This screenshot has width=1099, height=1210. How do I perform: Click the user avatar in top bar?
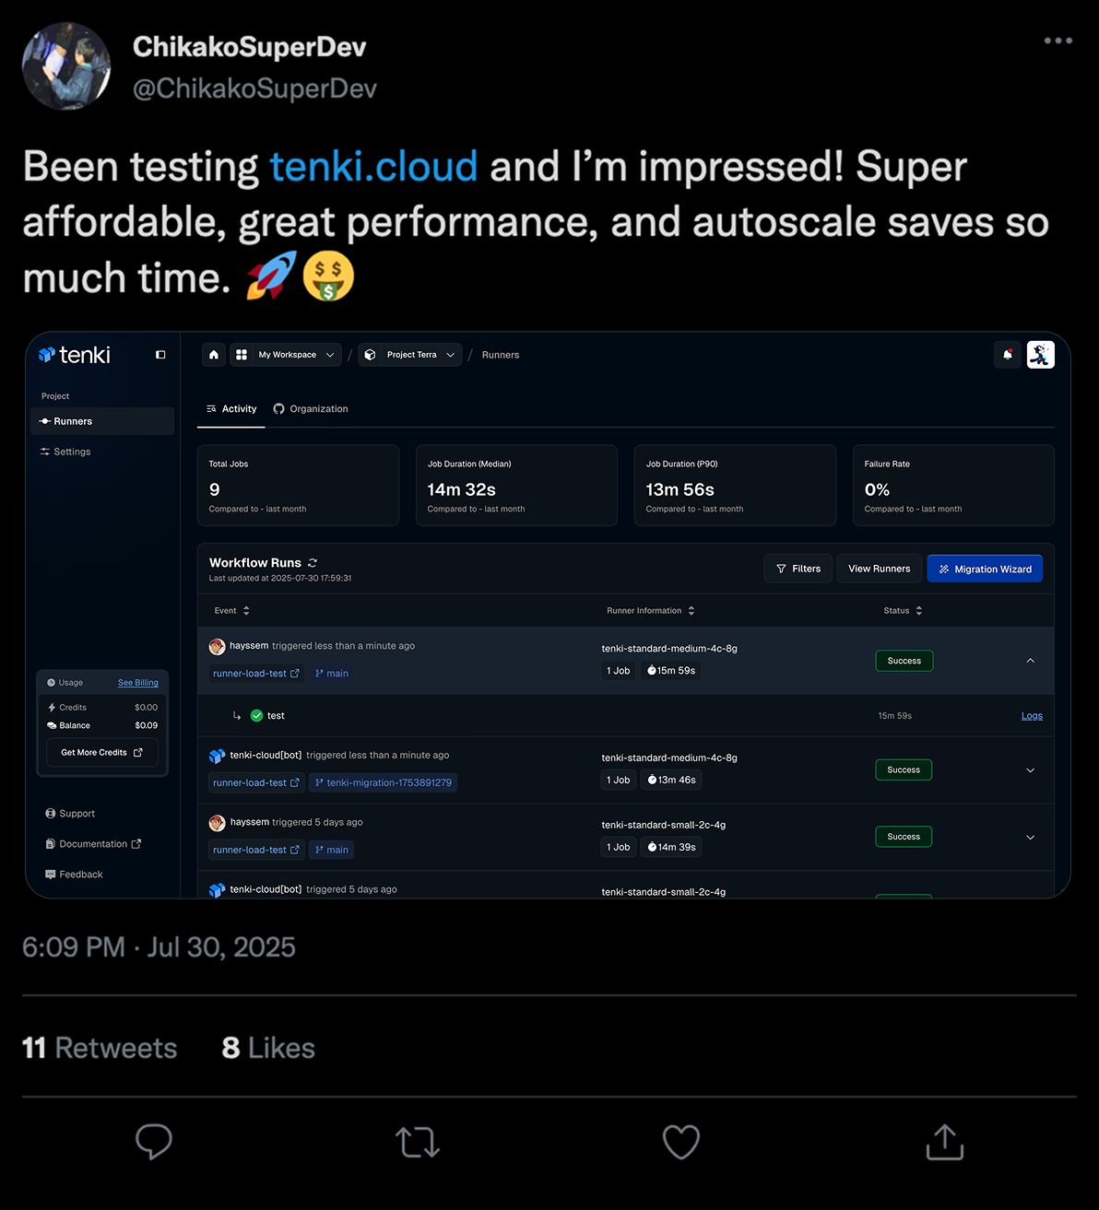click(x=1041, y=355)
